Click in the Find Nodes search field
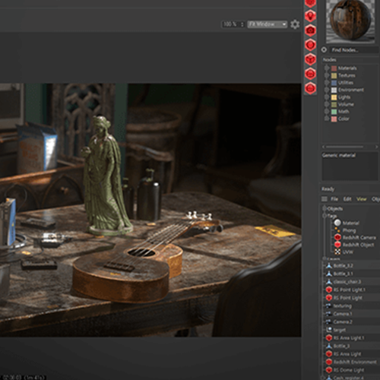This screenshot has height=380, width=380. coord(355,50)
